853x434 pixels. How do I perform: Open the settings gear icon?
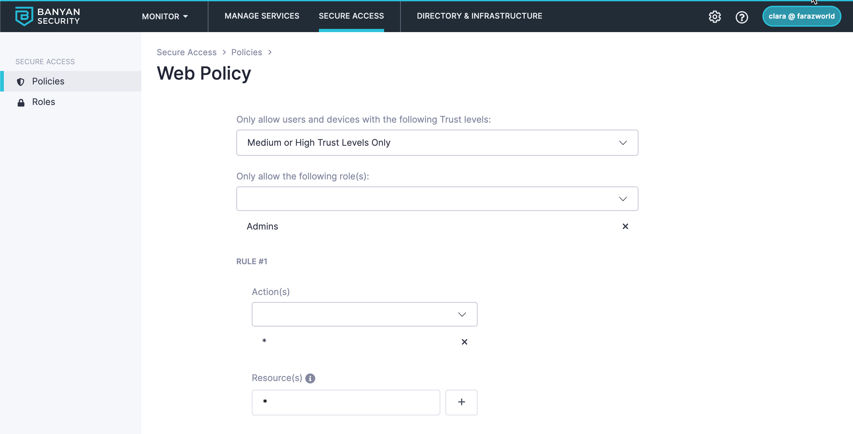pyautogui.click(x=715, y=17)
